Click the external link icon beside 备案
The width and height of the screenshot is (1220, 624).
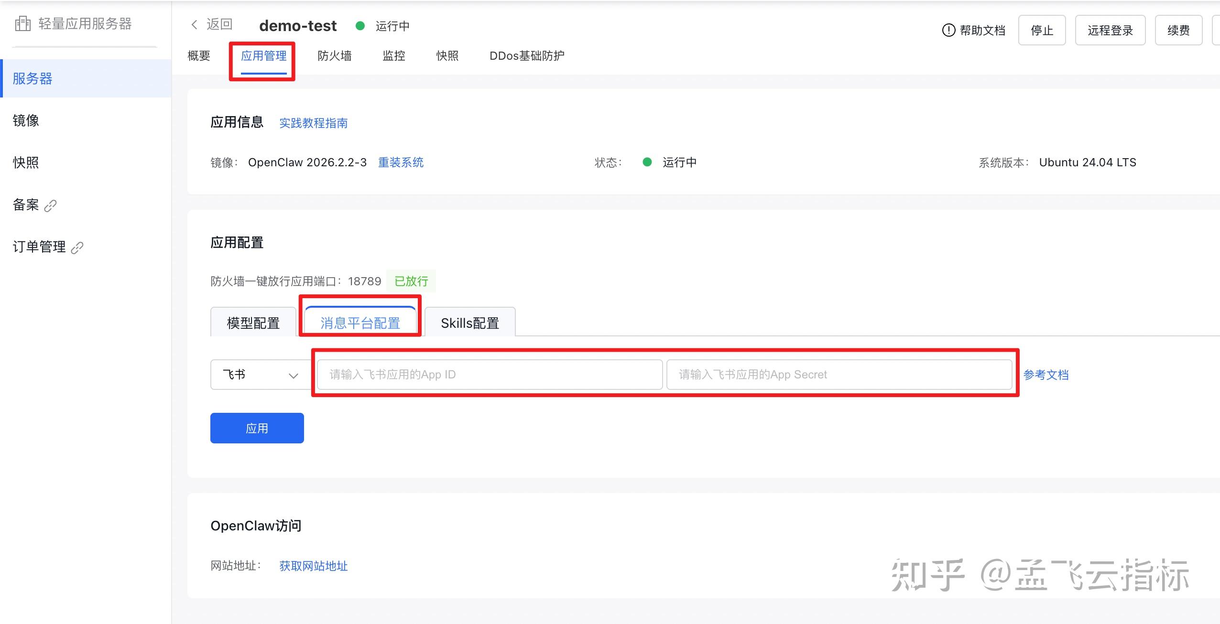(51, 206)
